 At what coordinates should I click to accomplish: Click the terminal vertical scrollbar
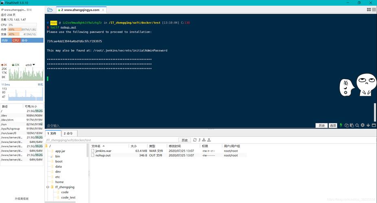tap(375, 112)
